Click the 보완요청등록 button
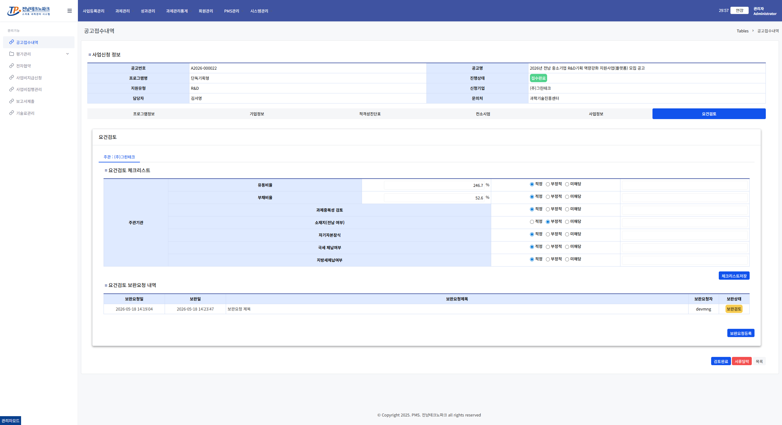 (x=741, y=333)
